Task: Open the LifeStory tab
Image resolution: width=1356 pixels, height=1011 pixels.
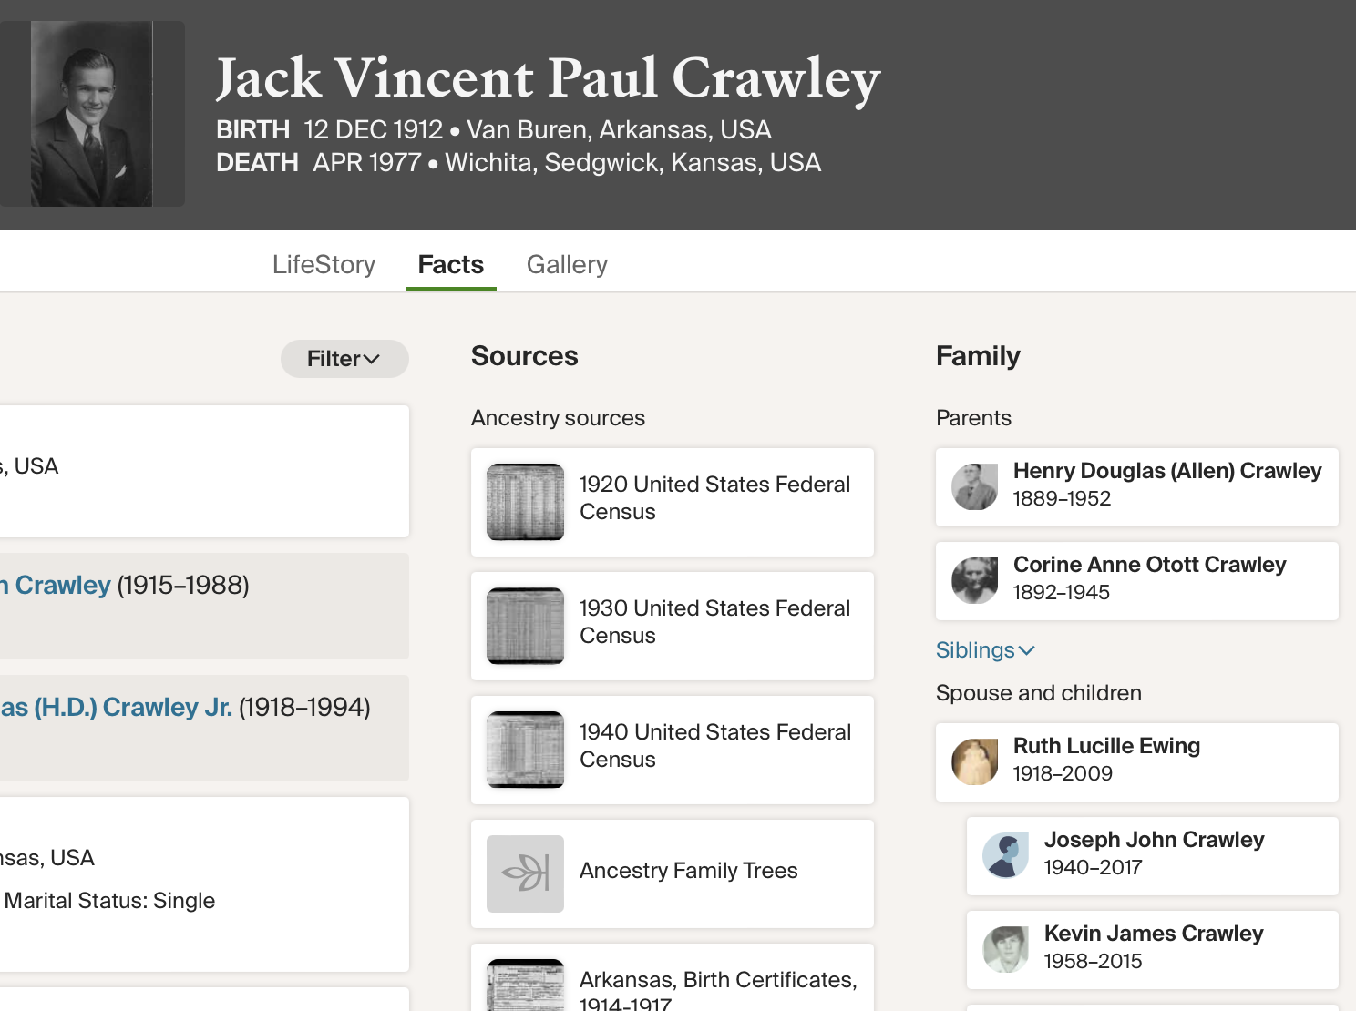Action: pyautogui.click(x=324, y=264)
